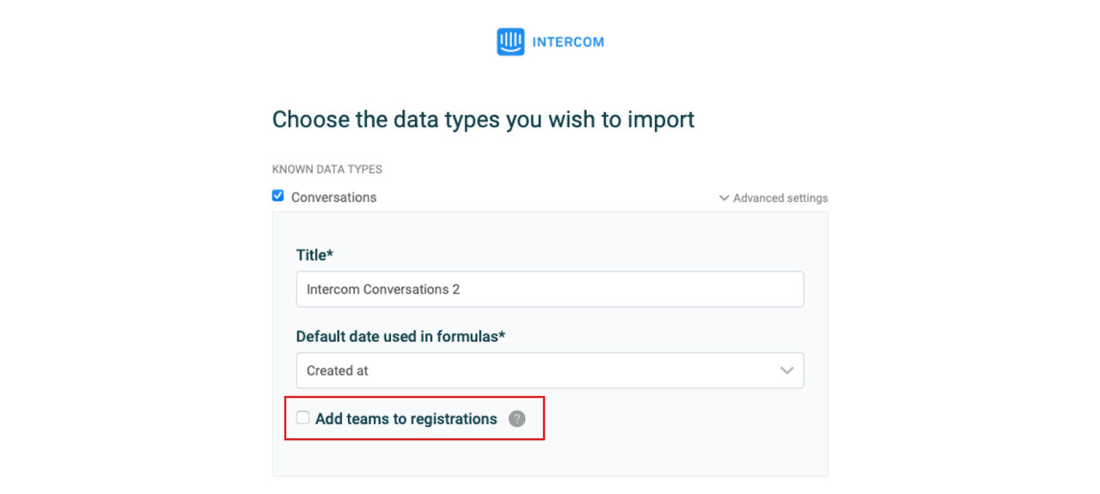The width and height of the screenshot is (1100, 494).
Task: Click the KNOWN DATA TYPES section label
Action: (x=327, y=169)
